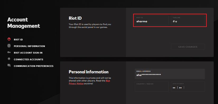Open the Riot Privacy Notice link
Image resolution: width=218 pixels, height=104 pixels.
click(89, 82)
